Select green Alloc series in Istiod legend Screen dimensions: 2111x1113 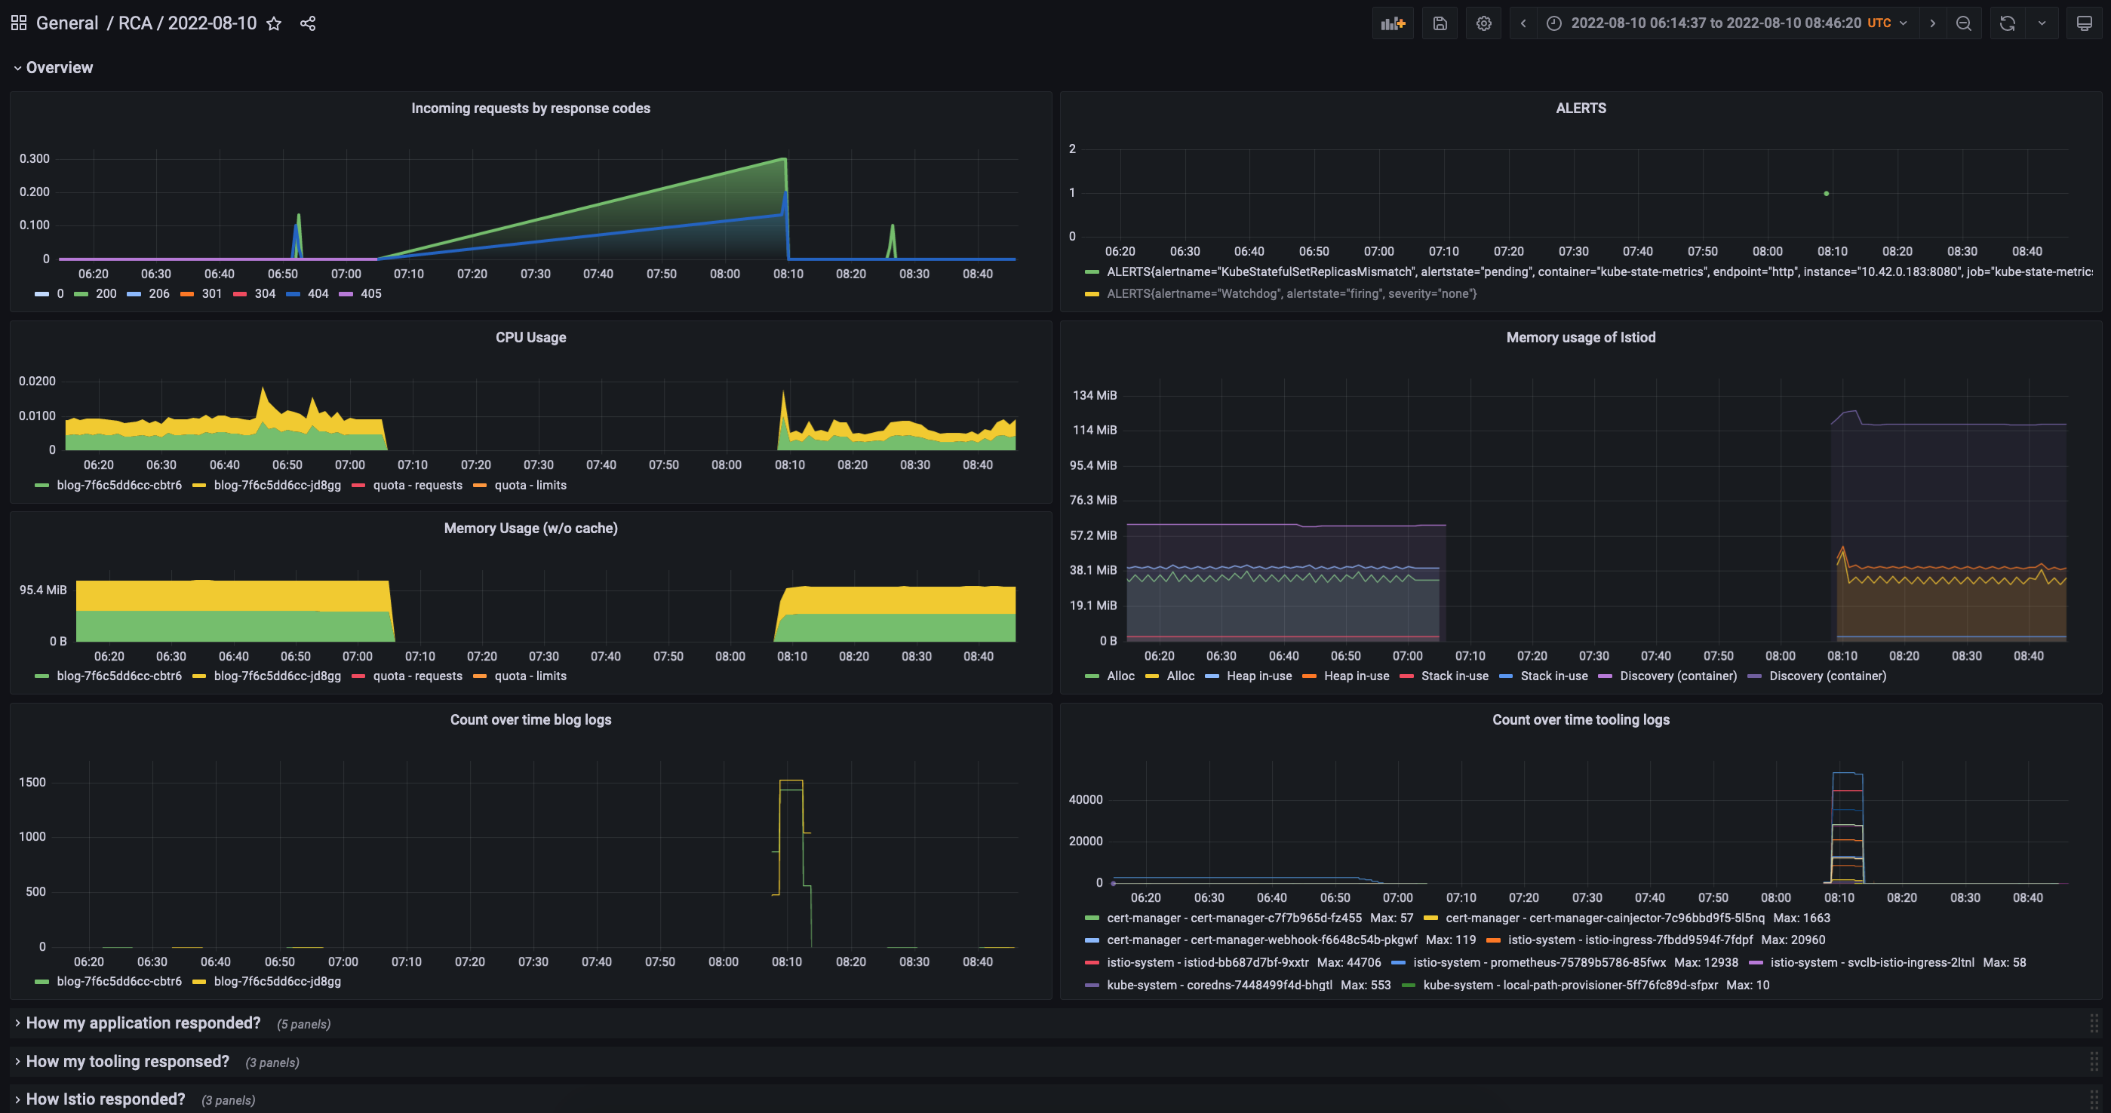1120,676
